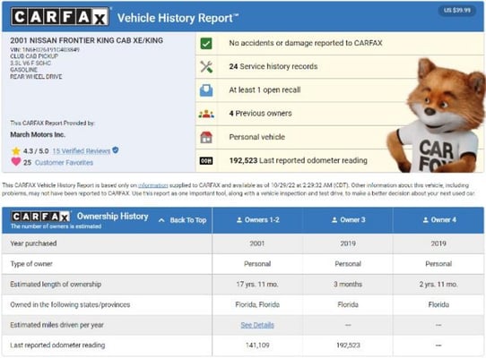
Task: Click the 'March Motors Inc.' dealer name
Action: coord(38,134)
